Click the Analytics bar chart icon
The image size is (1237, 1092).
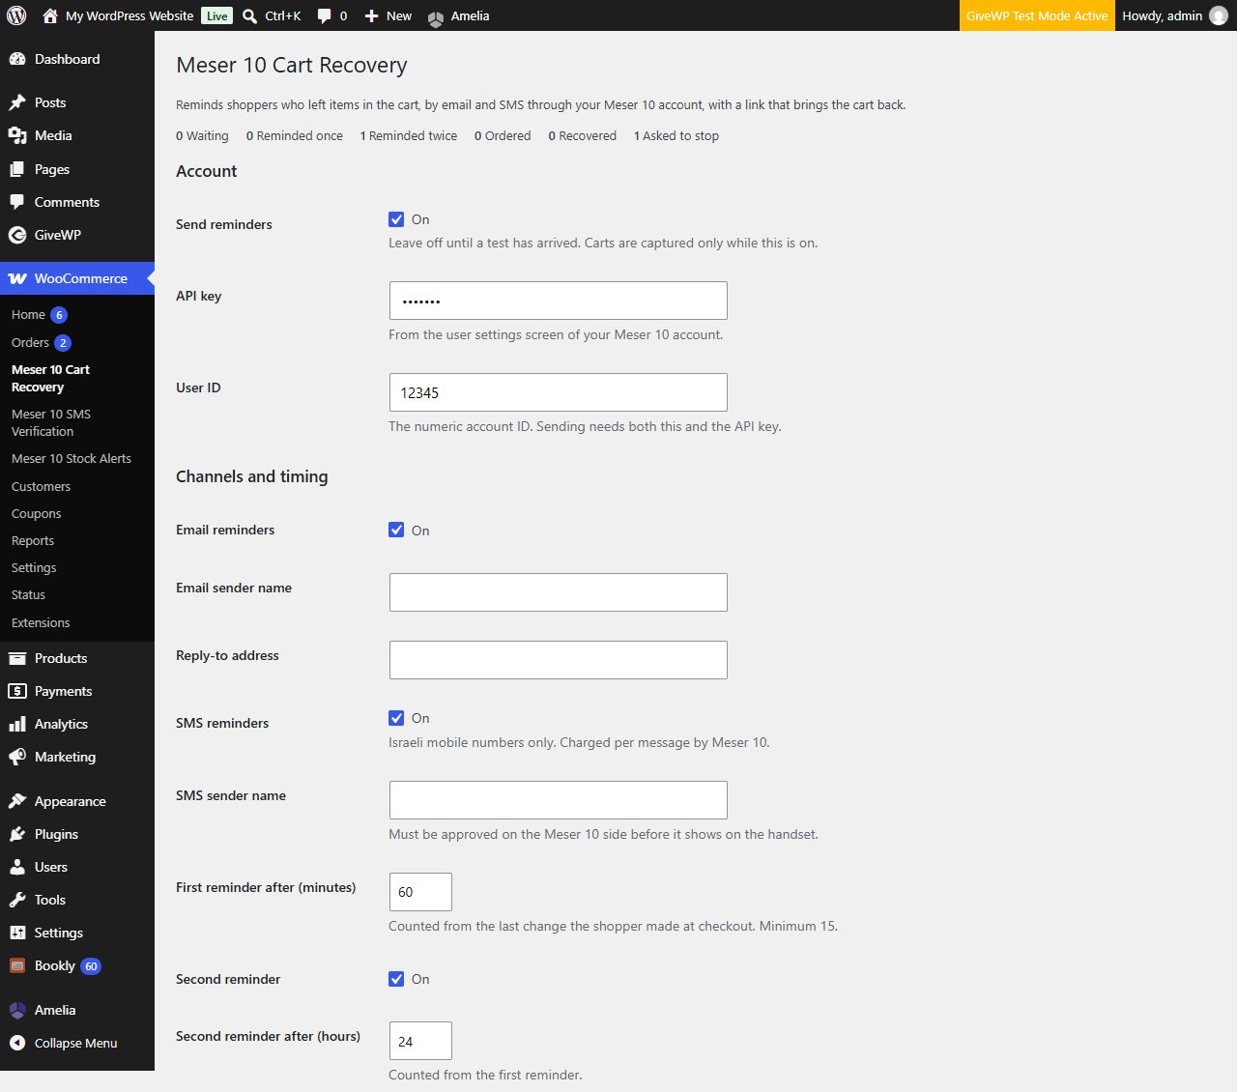click(x=17, y=724)
